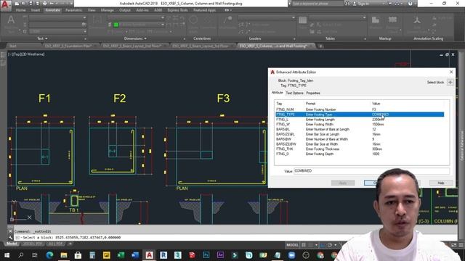This screenshot has height=261, width=465.
Task: Select the FTNG_L Enter Footing Length row
Action: tap(360, 120)
